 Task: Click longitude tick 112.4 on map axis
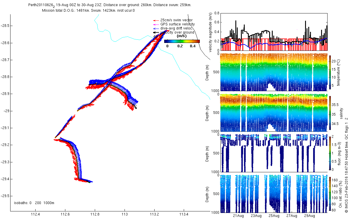35,215
